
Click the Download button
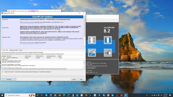pyautogui.click(x=9, y=79)
